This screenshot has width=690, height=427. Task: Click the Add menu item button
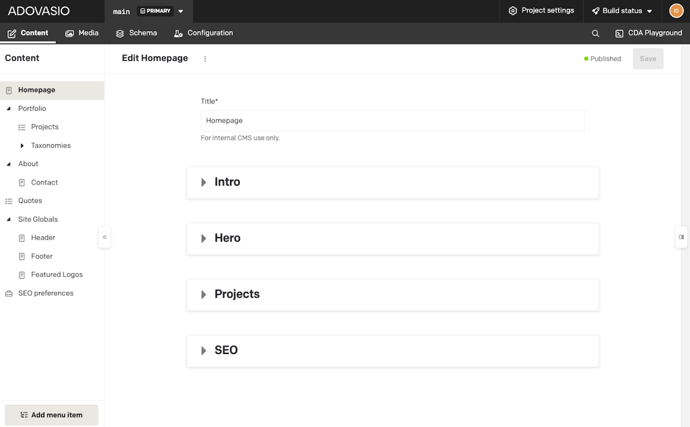[51, 414]
